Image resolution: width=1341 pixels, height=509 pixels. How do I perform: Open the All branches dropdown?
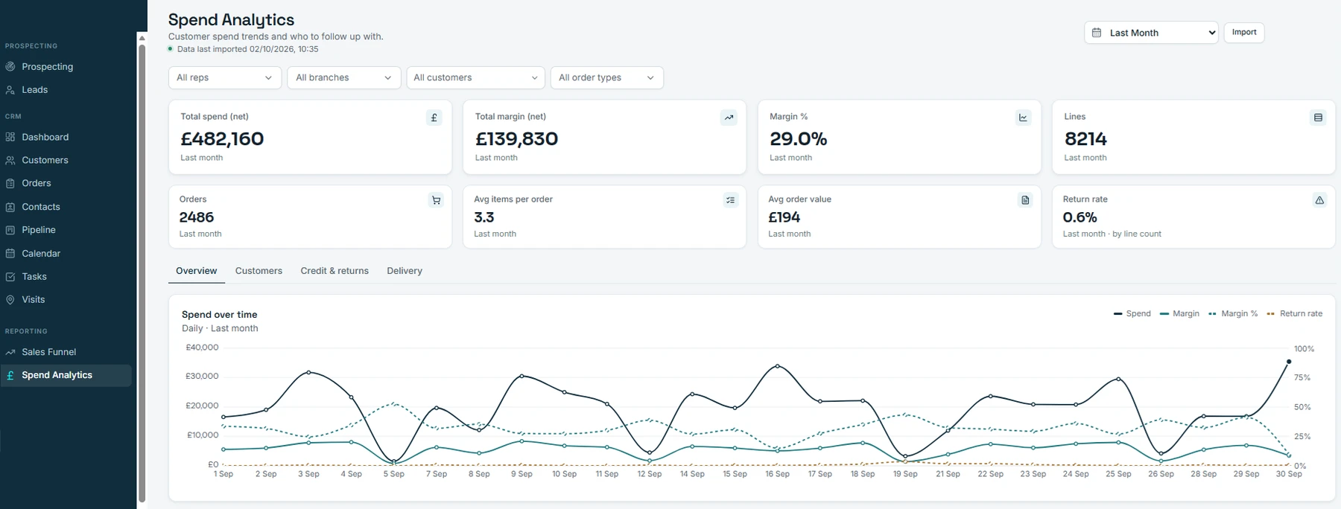click(343, 77)
